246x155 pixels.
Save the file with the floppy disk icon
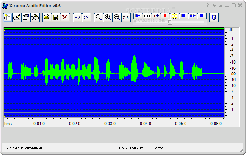click(x=56, y=17)
